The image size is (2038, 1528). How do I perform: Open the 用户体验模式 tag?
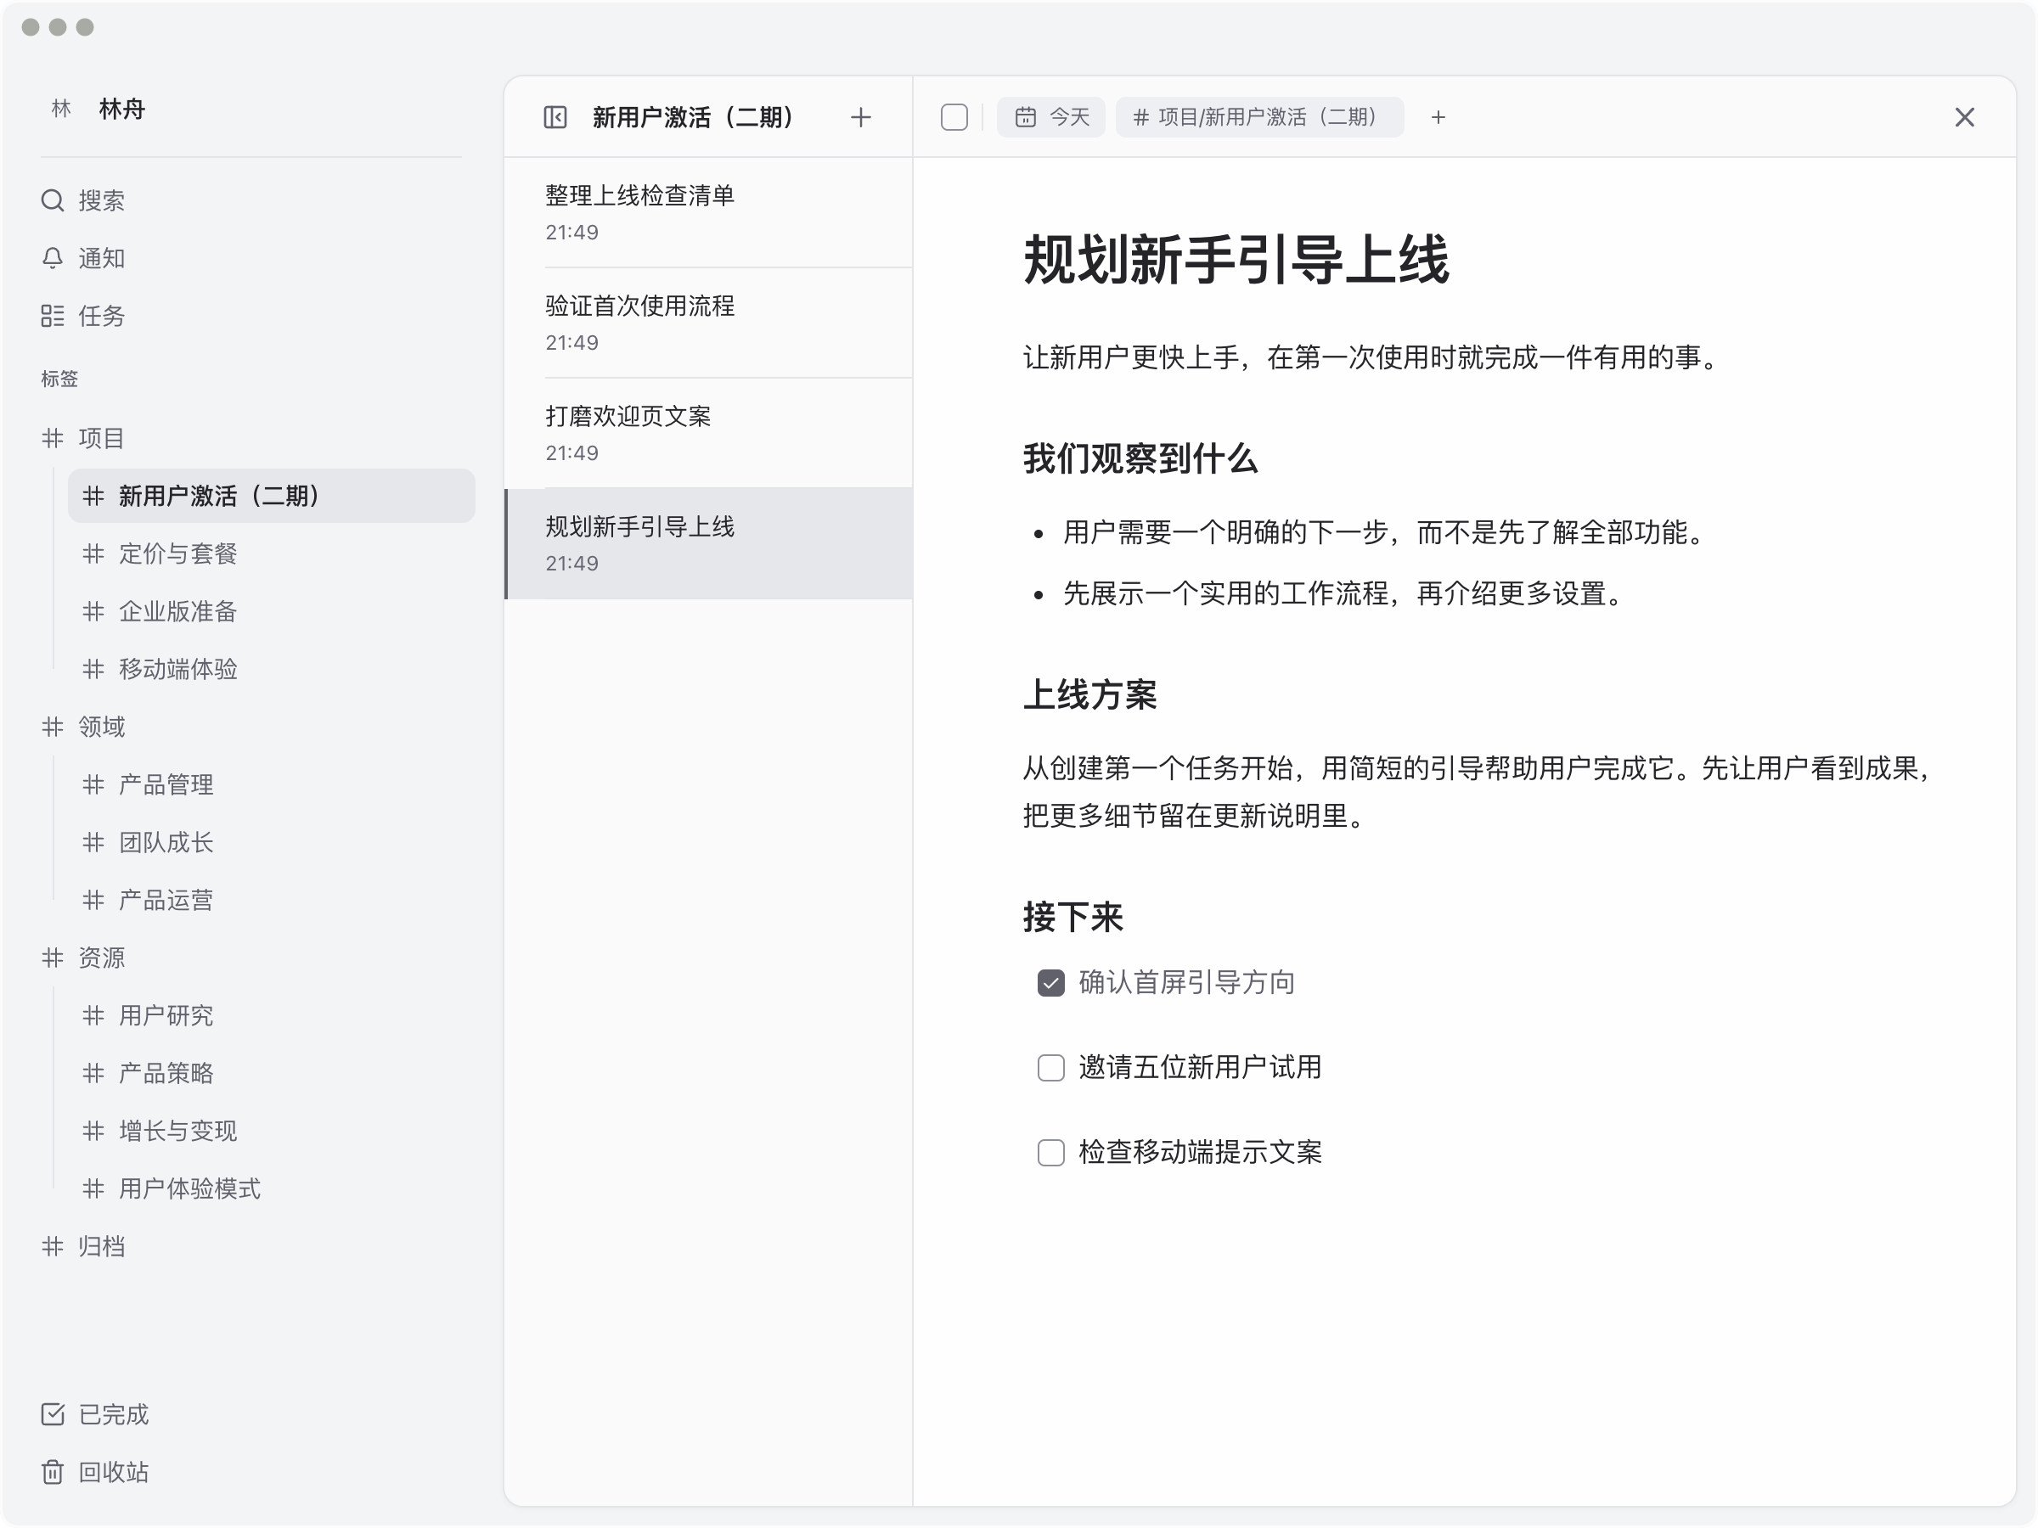(x=272, y=1188)
